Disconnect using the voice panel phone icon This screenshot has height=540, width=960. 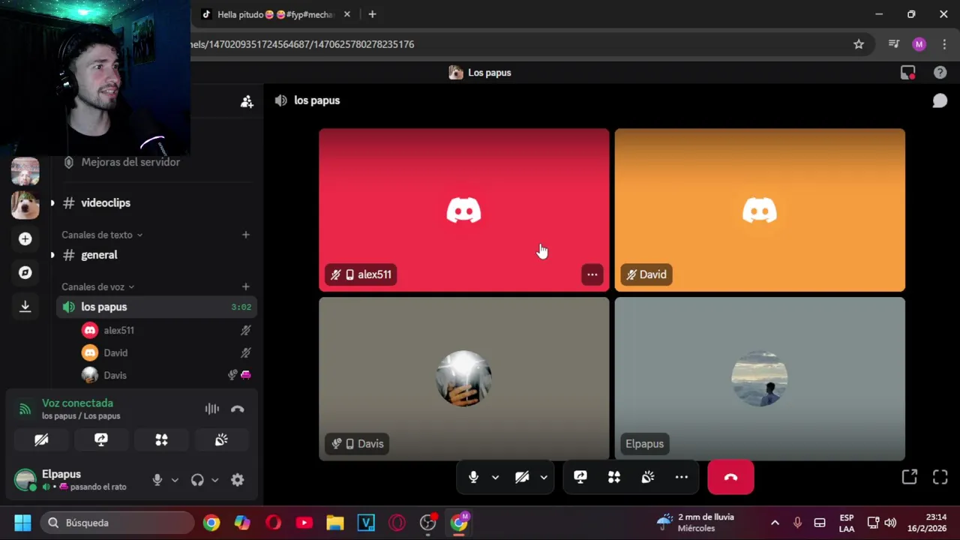(238, 409)
